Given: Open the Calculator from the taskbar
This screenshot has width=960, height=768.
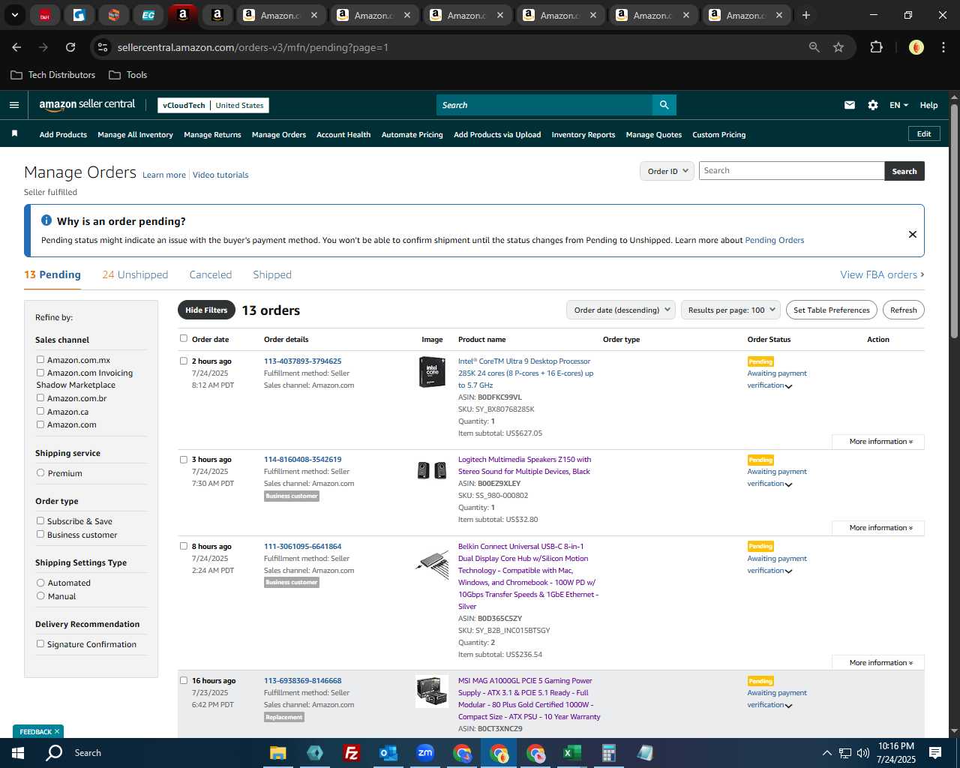Looking at the screenshot, I should coord(608,753).
